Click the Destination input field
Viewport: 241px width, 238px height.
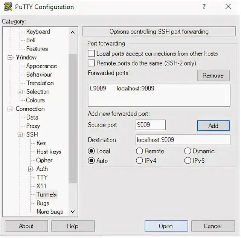[183, 140]
